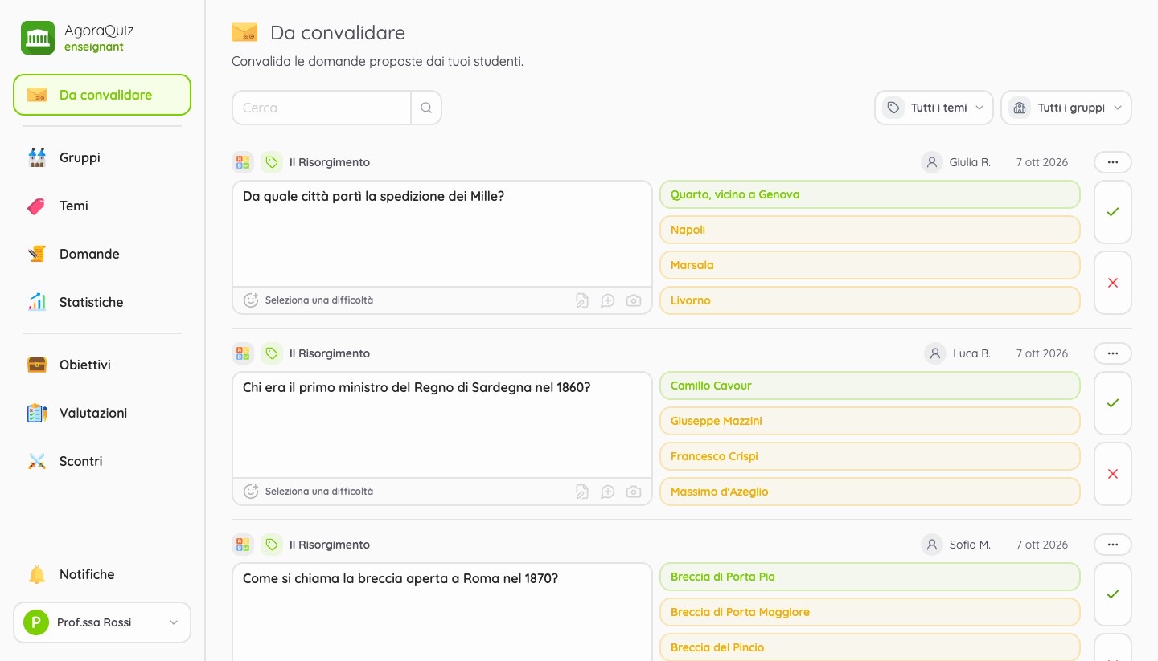Click the answer 'Marsala'
1158x661 pixels.
(869, 265)
